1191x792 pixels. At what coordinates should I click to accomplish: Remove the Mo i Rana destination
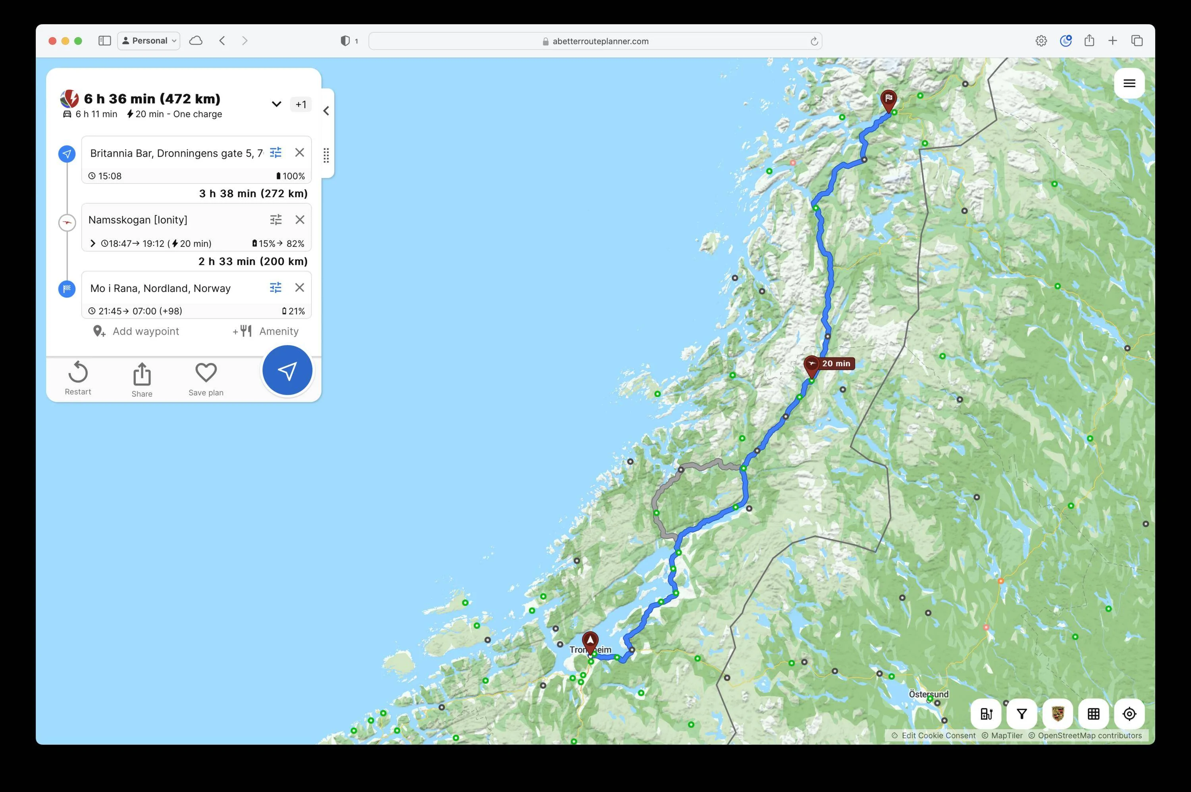tap(300, 287)
